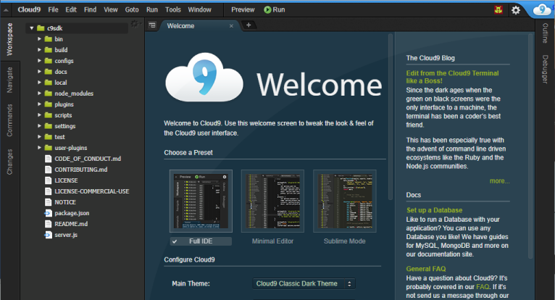This screenshot has width=555, height=300.
Task: Open the Main Theme dropdown
Action: [304, 284]
